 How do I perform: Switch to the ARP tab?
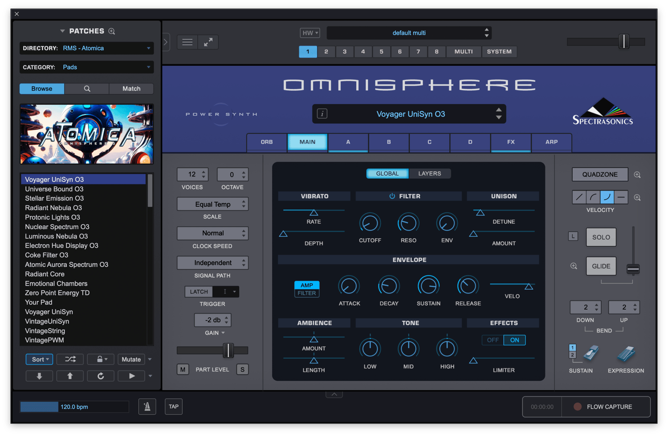[552, 142]
